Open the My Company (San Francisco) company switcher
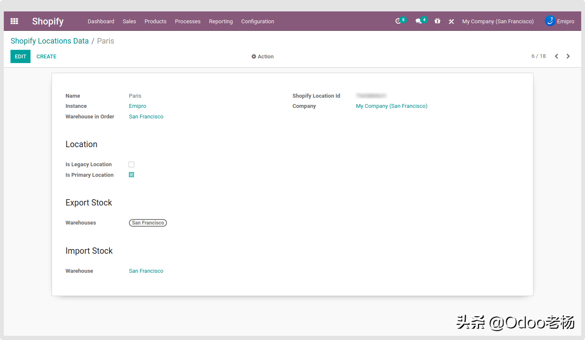 coord(498,21)
